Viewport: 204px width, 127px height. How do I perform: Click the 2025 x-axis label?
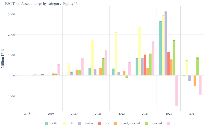point(192,114)
